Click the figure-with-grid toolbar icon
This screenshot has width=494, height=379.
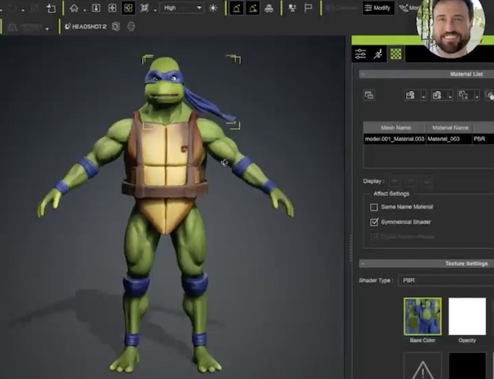click(x=293, y=8)
